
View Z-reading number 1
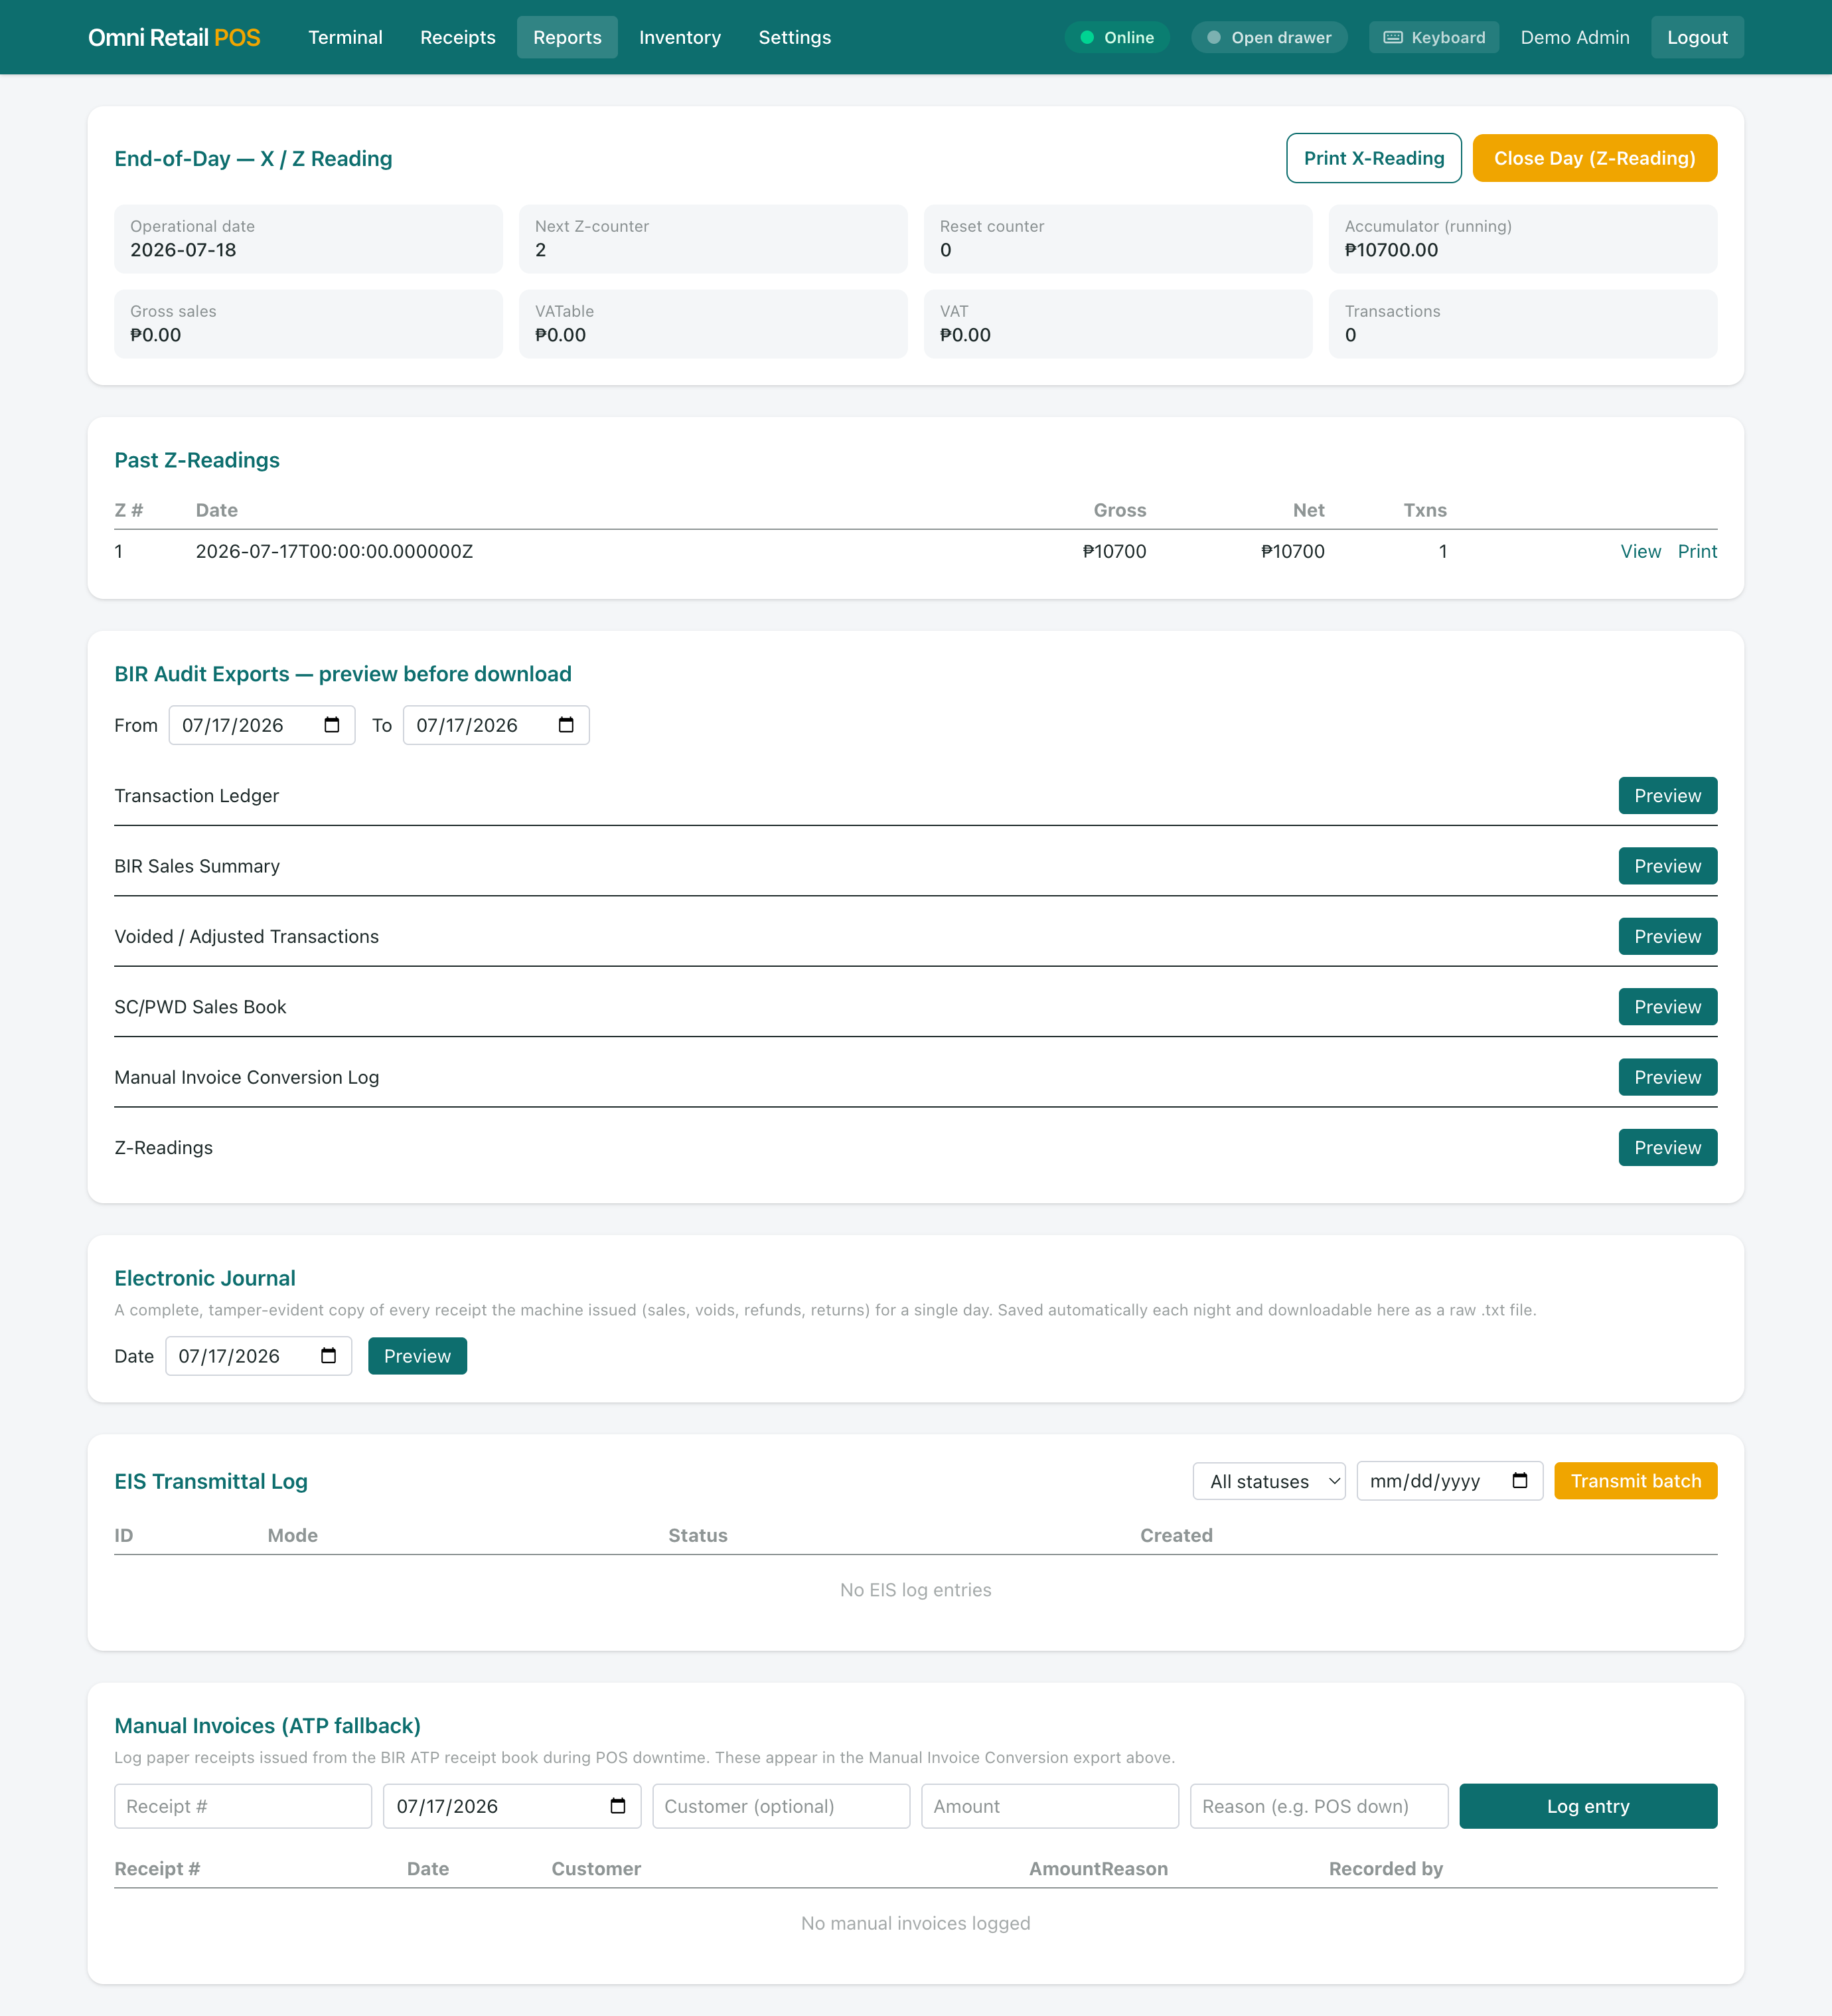pyautogui.click(x=1640, y=551)
